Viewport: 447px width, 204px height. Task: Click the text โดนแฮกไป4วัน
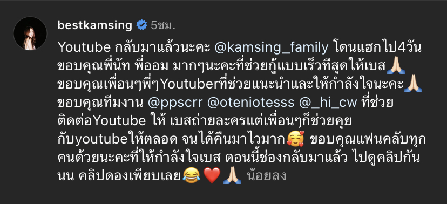coord(377,48)
